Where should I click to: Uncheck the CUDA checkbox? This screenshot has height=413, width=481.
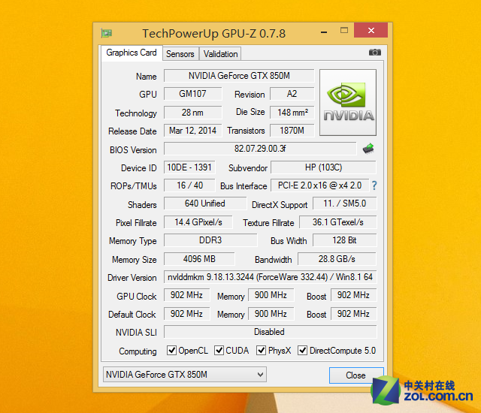click(x=219, y=351)
